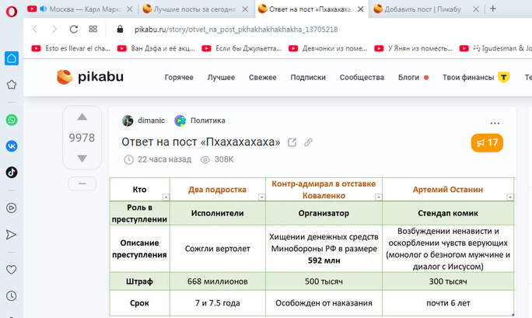This screenshot has height=318, width=532.
Task: Open post in new tab icon beside title
Action: coord(292,142)
